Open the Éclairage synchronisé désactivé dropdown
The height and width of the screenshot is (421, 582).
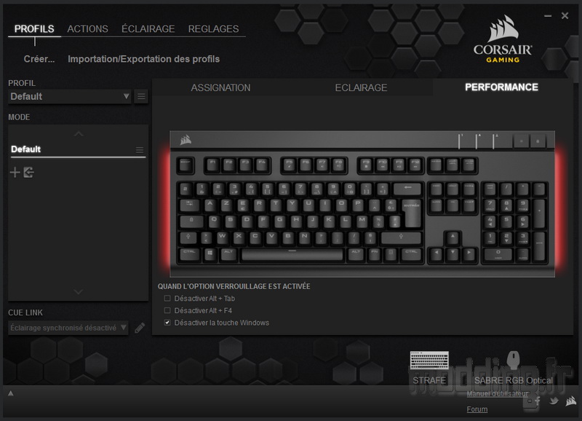point(68,328)
